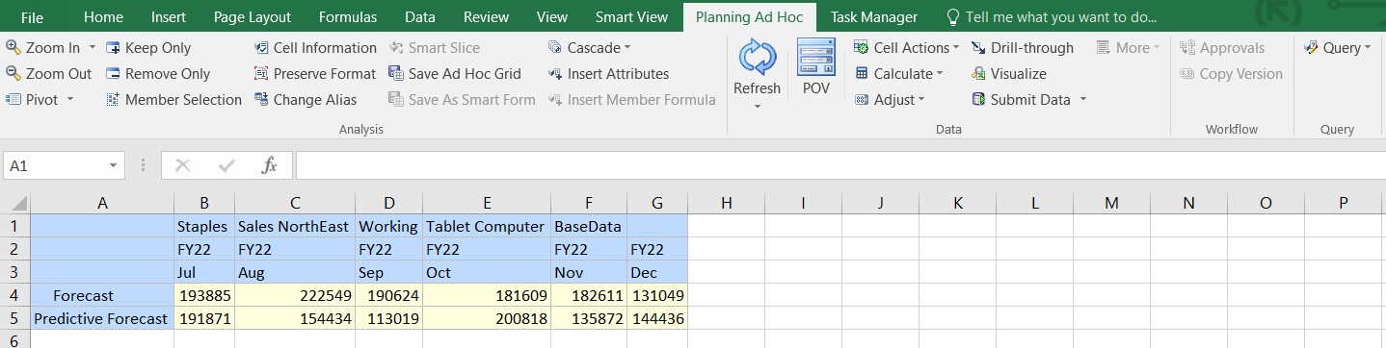This screenshot has width=1386, height=348.
Task: Select column header G
Action: click(657, 203)
